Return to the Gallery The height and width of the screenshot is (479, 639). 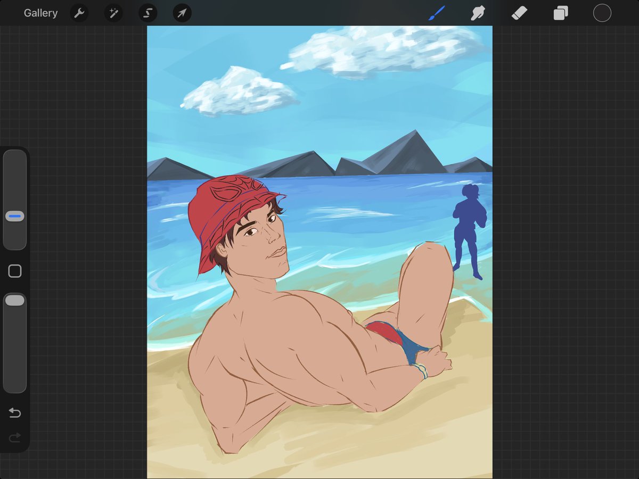[40, 13]
